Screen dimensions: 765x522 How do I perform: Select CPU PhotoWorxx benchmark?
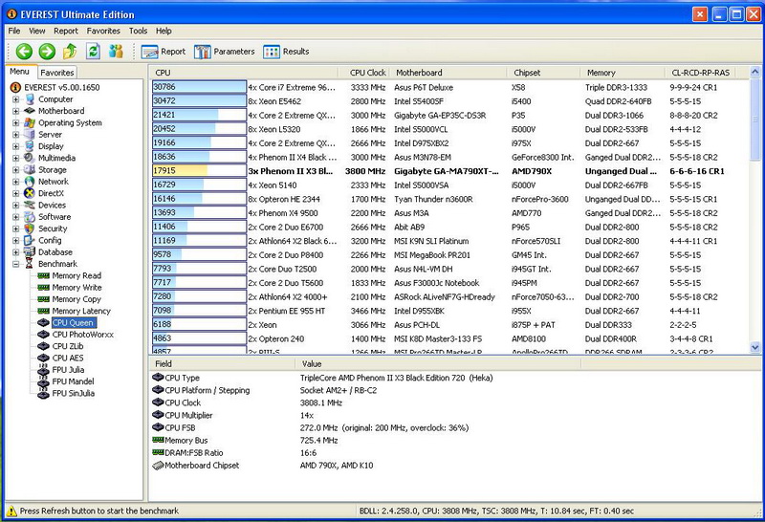pyautogui.click(x=82, y=335)
